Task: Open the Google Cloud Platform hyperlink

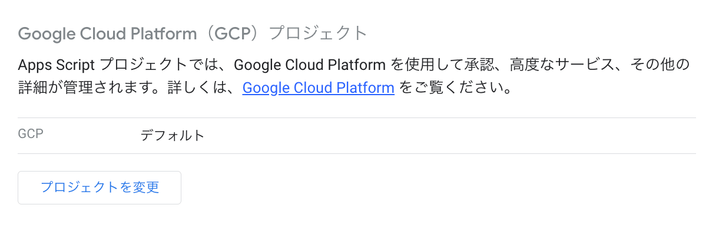Action: pyautogui.click(x=318, y=88)
